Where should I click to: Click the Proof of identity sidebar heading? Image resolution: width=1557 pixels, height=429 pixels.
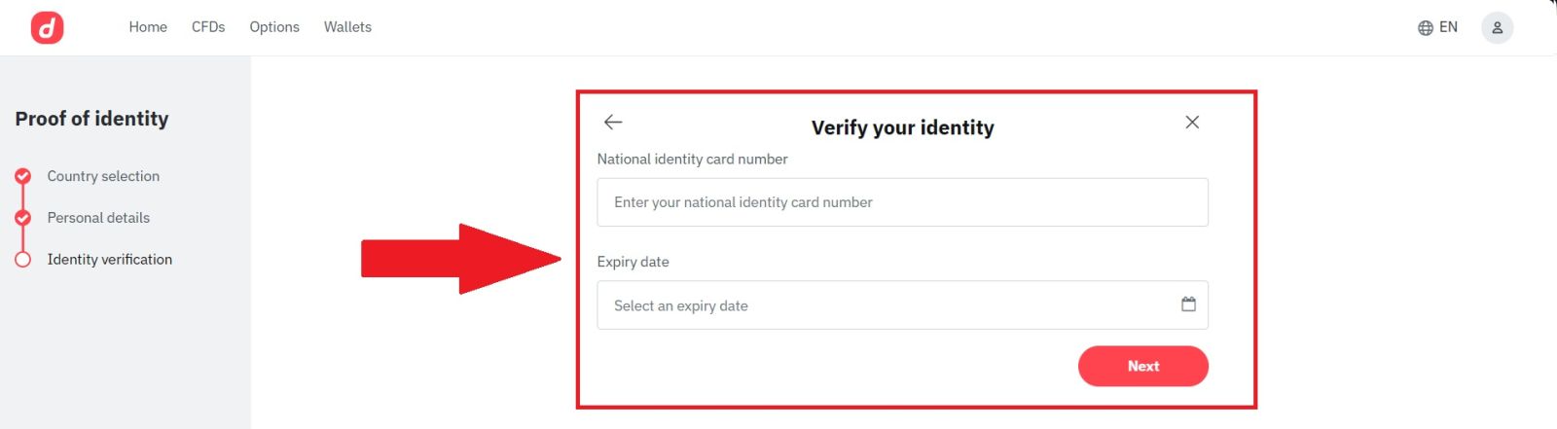(91, 119)
